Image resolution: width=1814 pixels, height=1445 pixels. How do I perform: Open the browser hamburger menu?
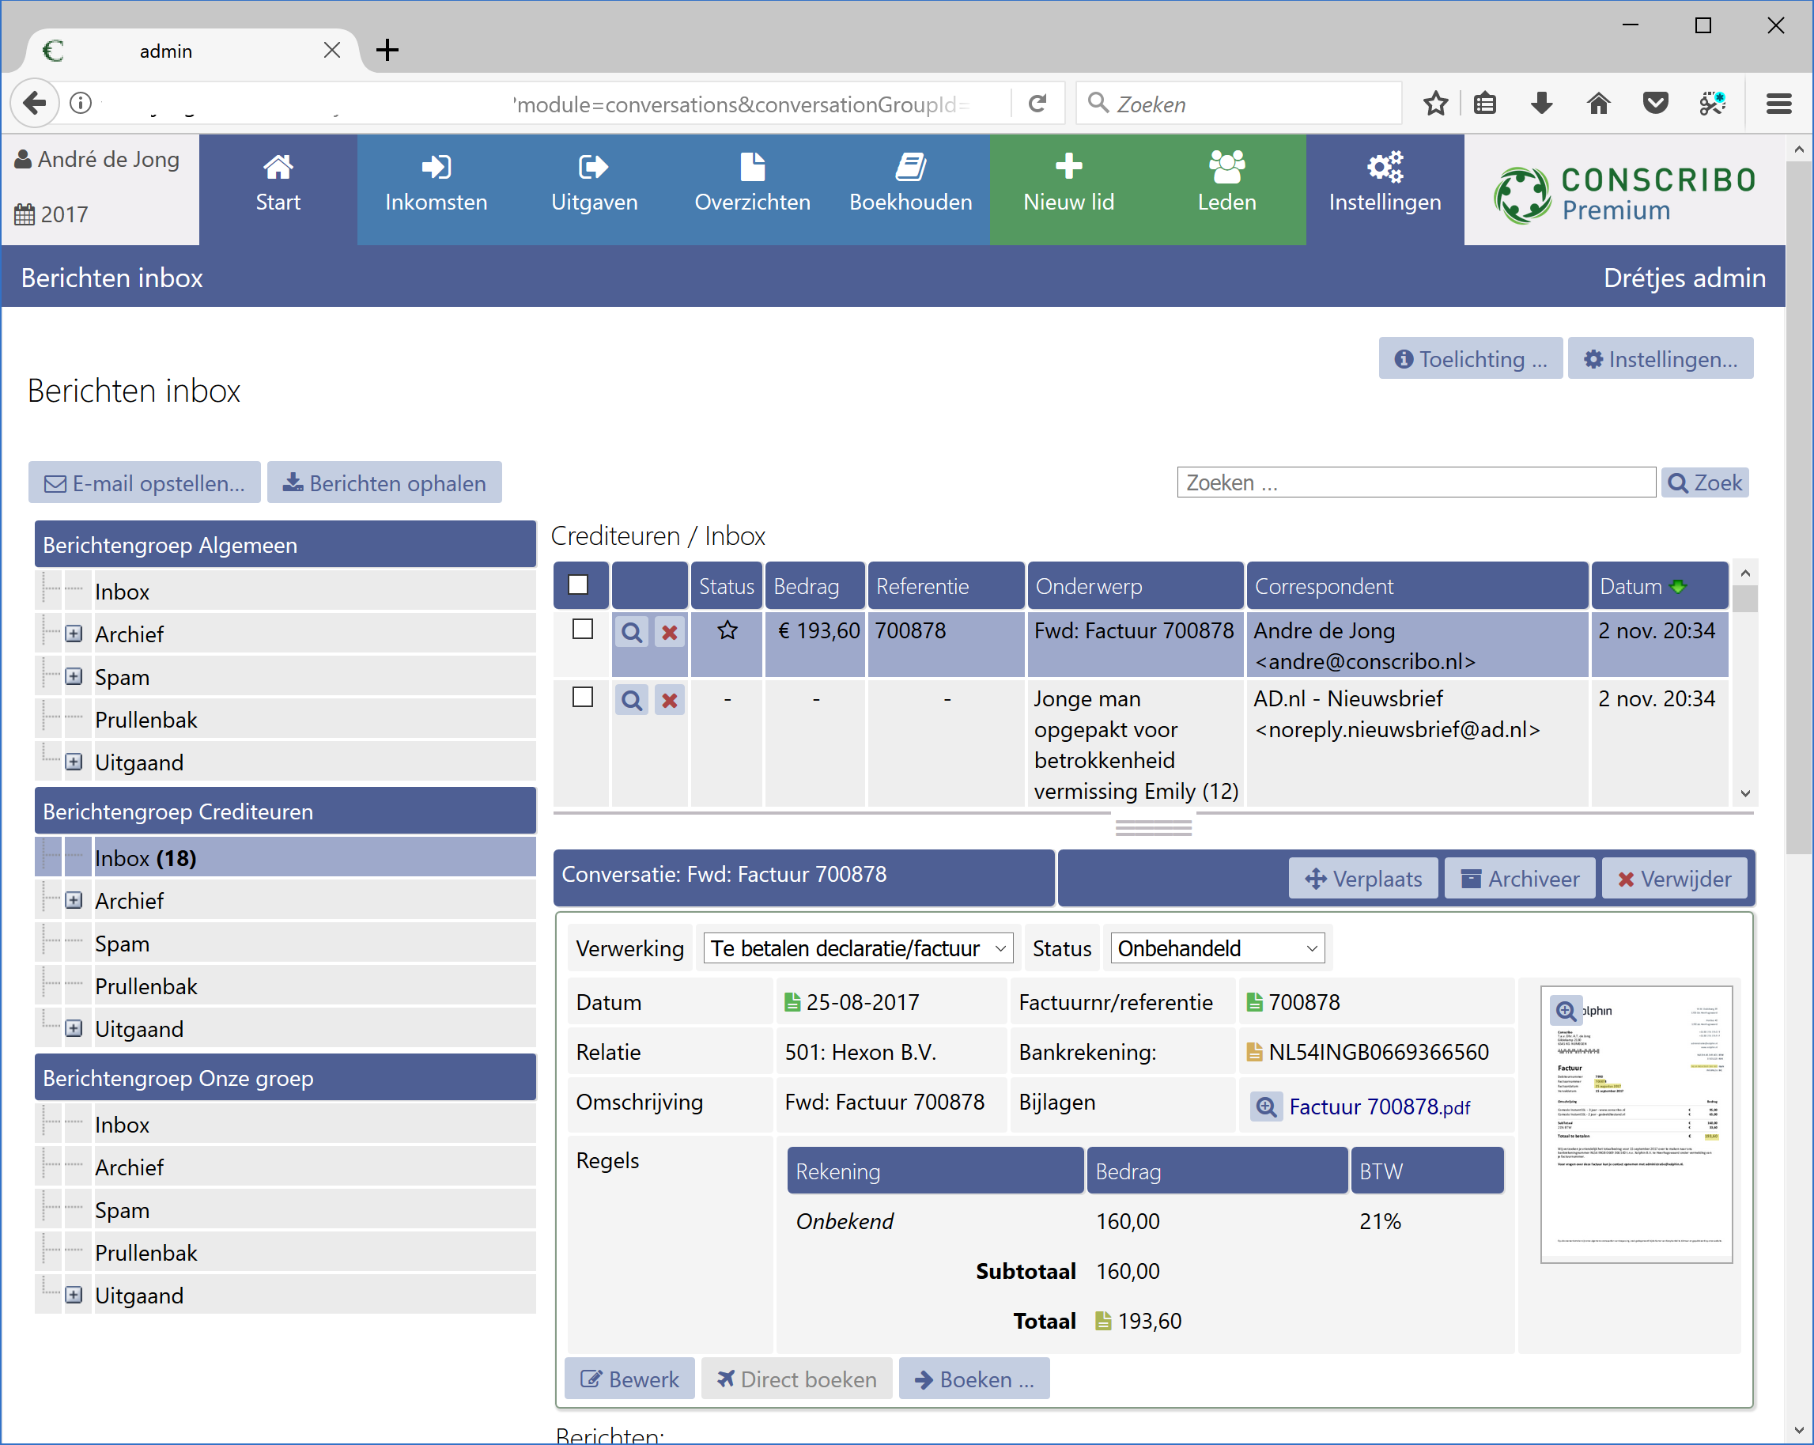[1778, 104]
